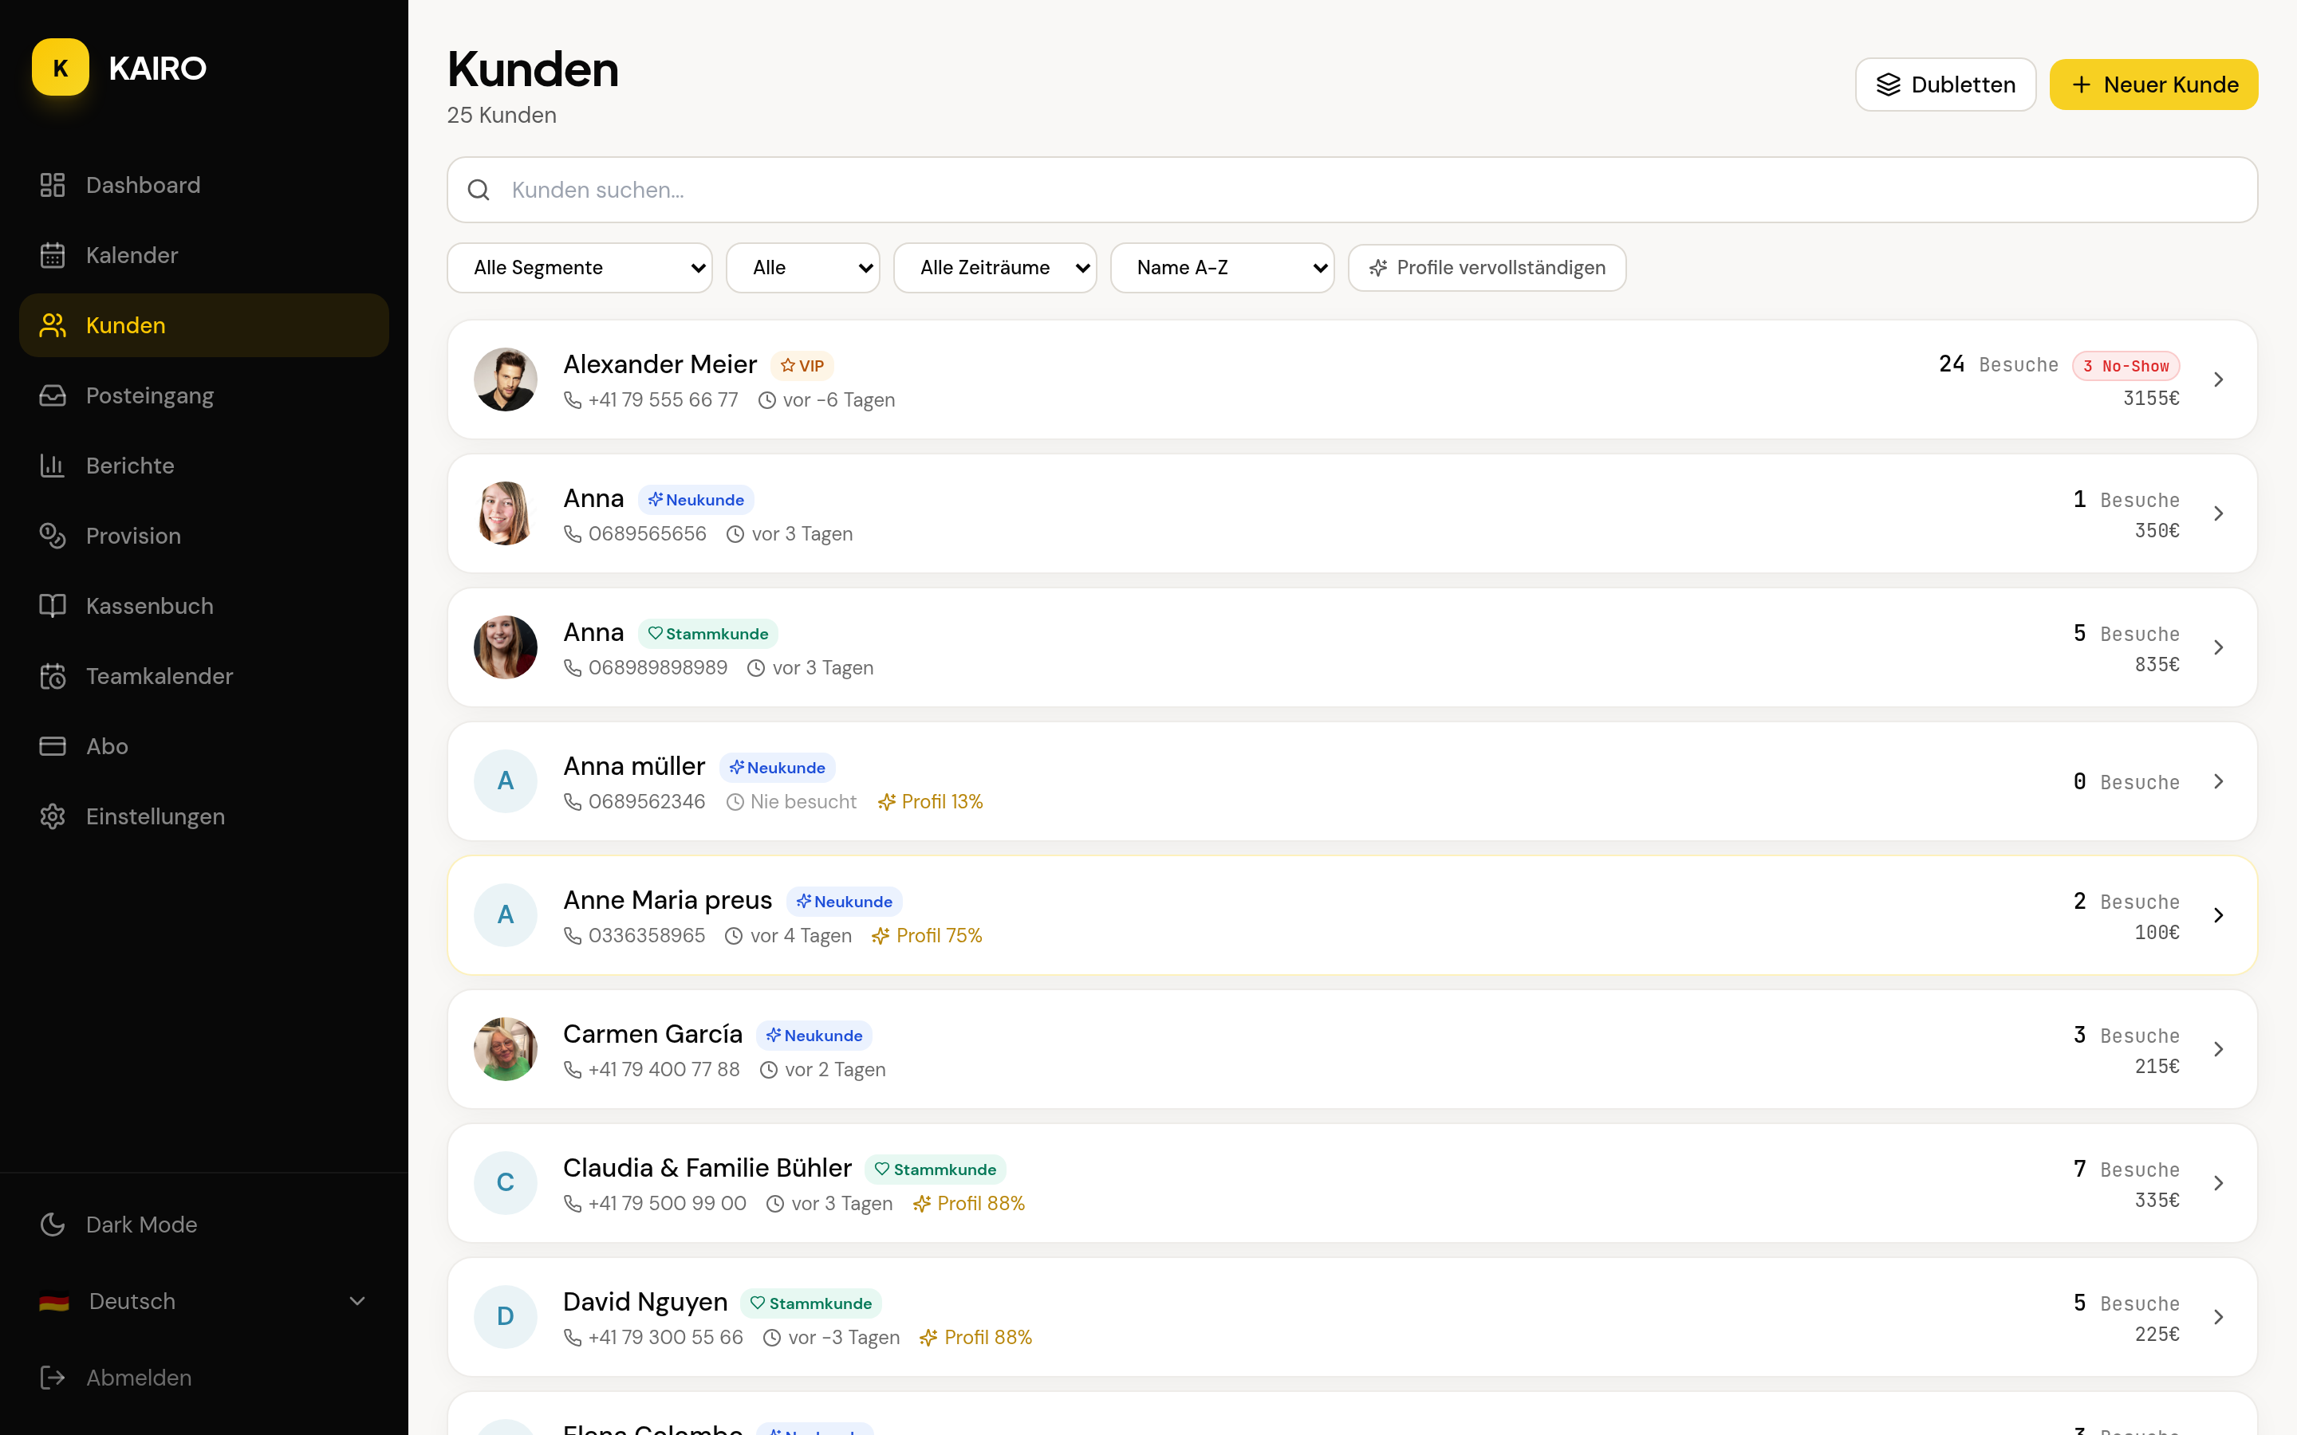Click the Dashboard grid icon
2297x1435 pixels.
coord(52,185)
